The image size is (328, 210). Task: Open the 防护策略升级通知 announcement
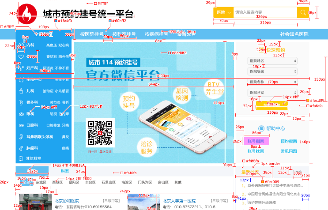point(262,202)
